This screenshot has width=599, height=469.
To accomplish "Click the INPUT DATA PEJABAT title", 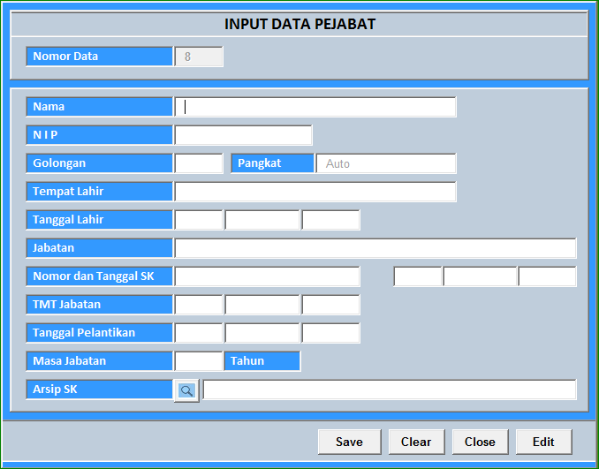I will pyautogui.click(x=299, y=24).
